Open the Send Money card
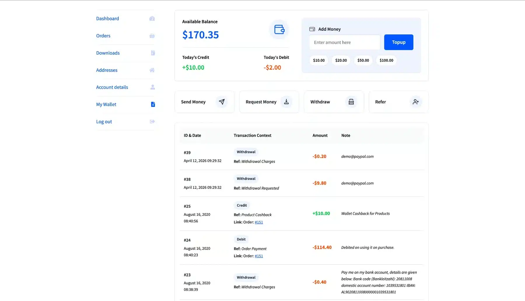This screenshot has height=301, width=525. pyautogui.click(x=204, y=102)
